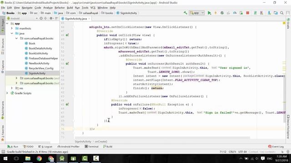Open the VCS menu
291x163 pixels.
click(x=93, y=8)
